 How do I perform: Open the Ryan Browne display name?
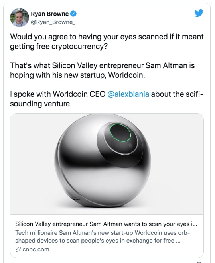tap(50, 14)
